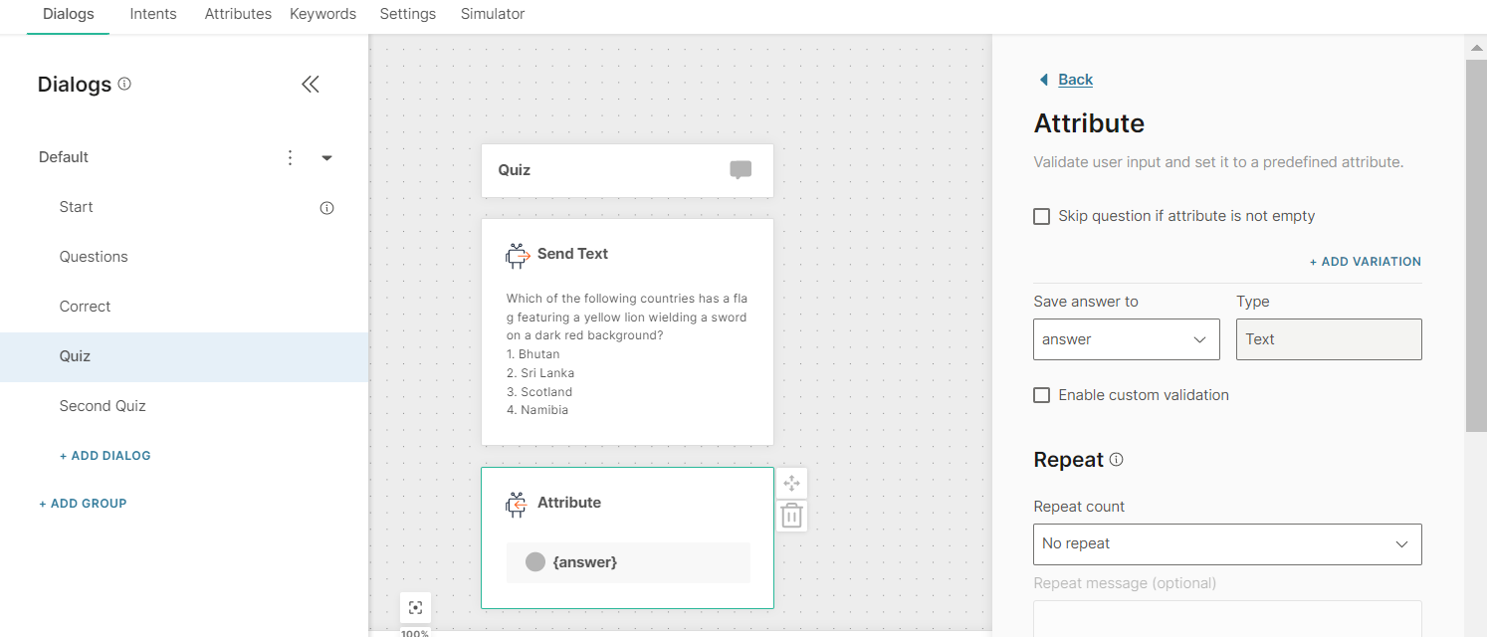
Task: Open the Simulator tab
Action: tap(492, 14)
